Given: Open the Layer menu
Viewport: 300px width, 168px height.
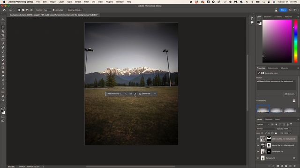Looking at the screenshot, I should [61, 2].
